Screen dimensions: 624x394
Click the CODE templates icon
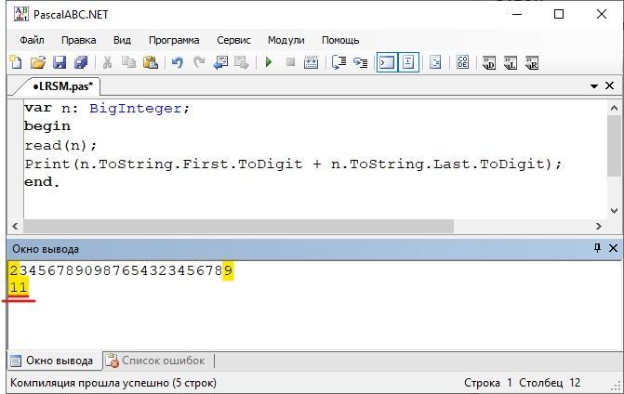tap(462, 62)
